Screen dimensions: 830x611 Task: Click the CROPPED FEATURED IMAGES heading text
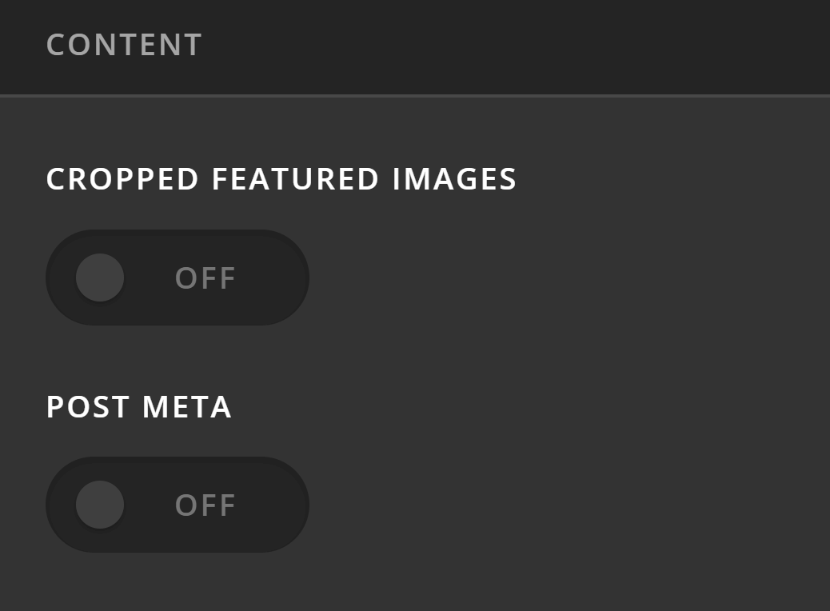click(281, 178)
